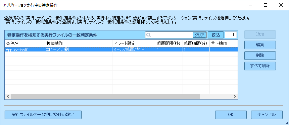Click the 編集 button
The height and width of the screenshot is (125, 289).
260,45
